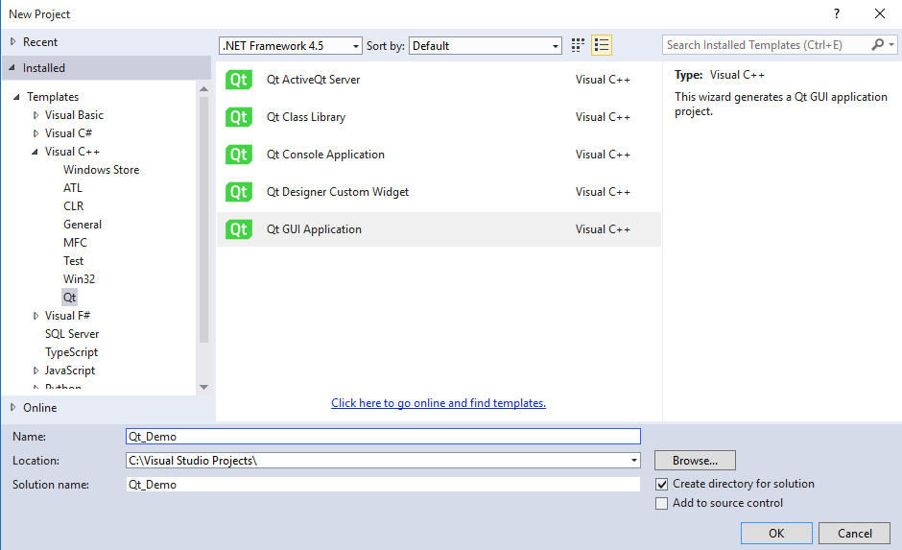Select the Qt Class Library label
The width and height of the screenshot is (902, 550).
[306, 117]
